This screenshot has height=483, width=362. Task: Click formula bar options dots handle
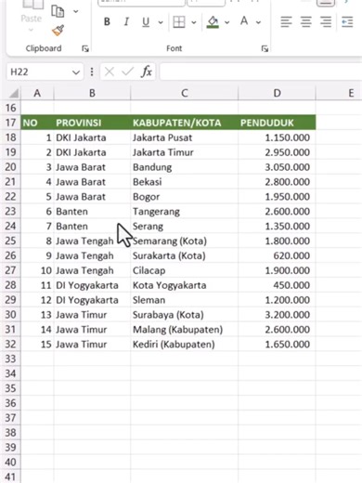pyautogui.click(x=92, y=72)
